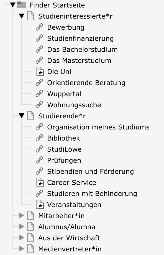The height and width of the screenshot is (255, 164).
Task: Collapse the Finder Startseite tree node
Action: click(x=13, y=5)
